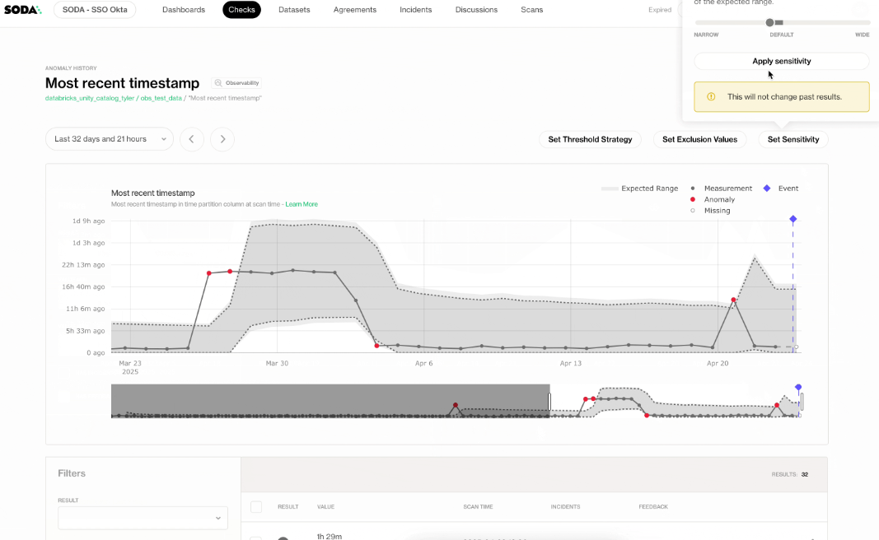Click the left handle of the overview range selector

point(549,401)
